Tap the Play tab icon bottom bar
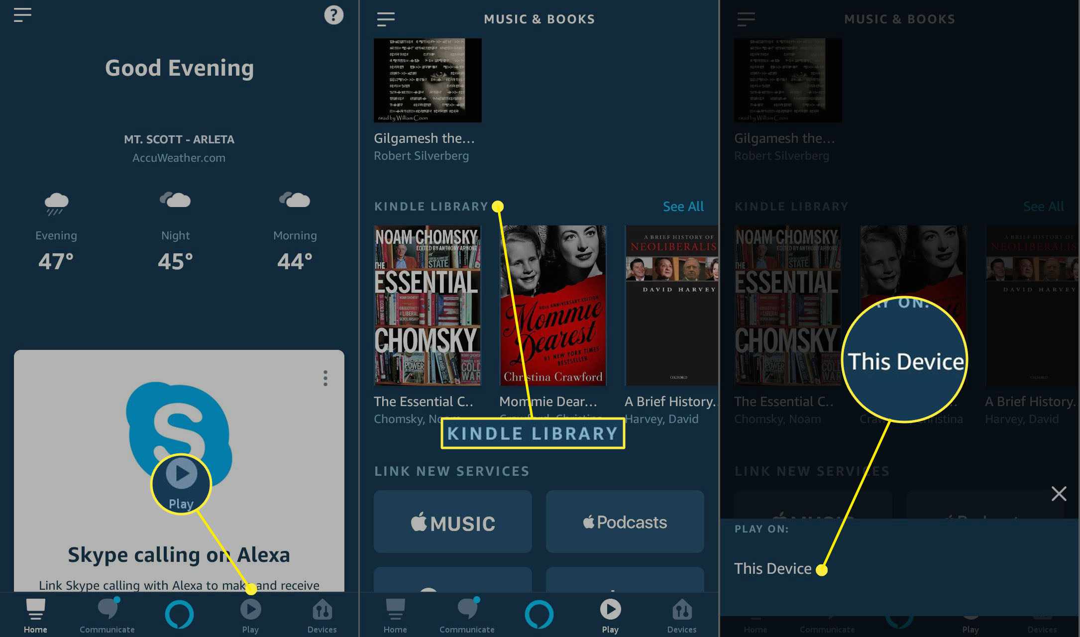Screen dimensions: 1080x637 [251, 616]
